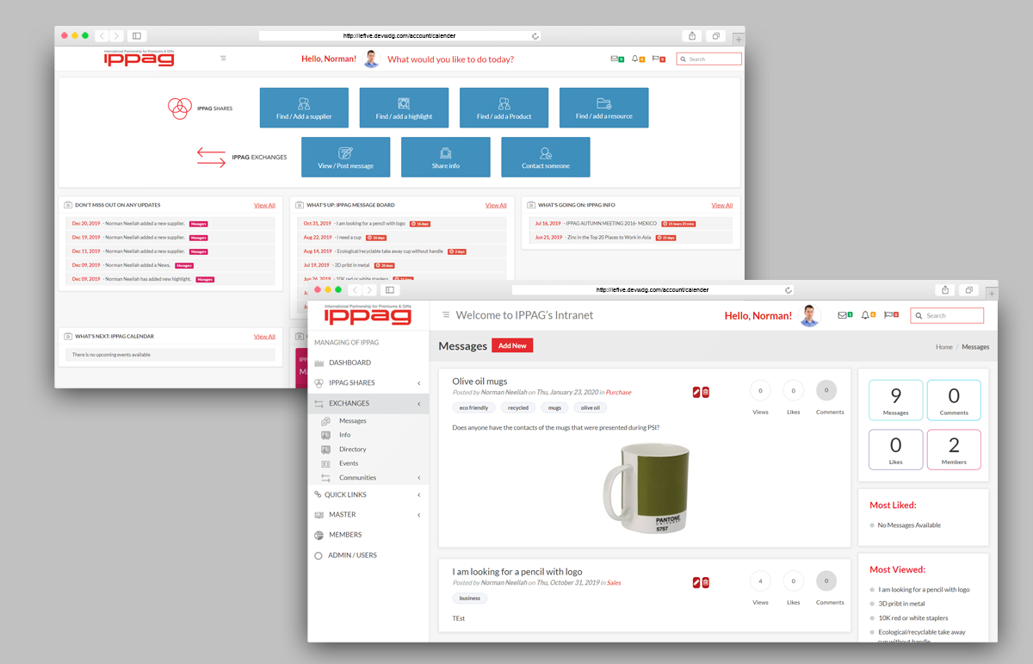This screenshot has width=1033, height=664.
Task: Click View All for IPPAG Info
Action: pyautogui.click(x=722, y=205)
